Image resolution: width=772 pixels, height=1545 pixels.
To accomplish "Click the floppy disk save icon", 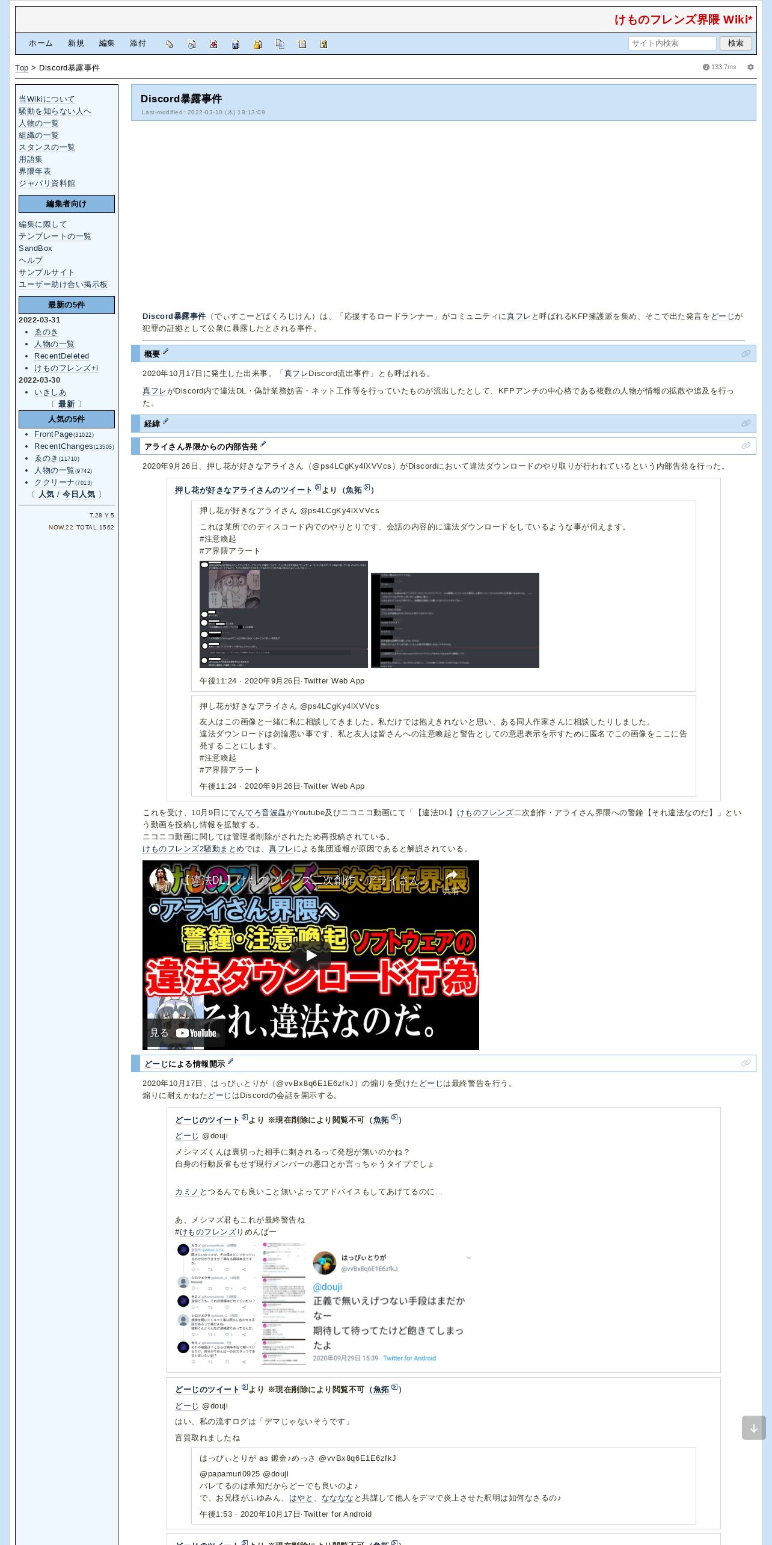I will point(236,44).
